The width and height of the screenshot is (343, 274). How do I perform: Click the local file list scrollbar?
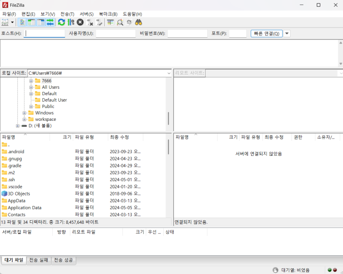(169, 147)
